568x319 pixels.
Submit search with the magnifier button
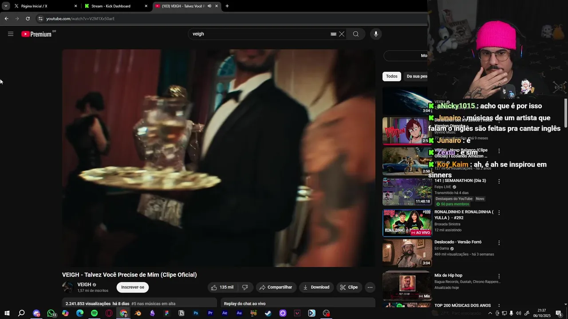[x=356, y=34]
